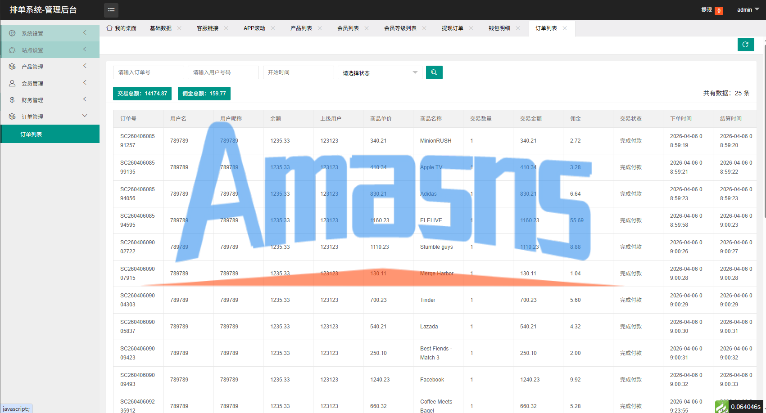The height and width of the screenshot is (413, 766).
Task: Click the hamburger menu toggle icon
Action: 111,10
